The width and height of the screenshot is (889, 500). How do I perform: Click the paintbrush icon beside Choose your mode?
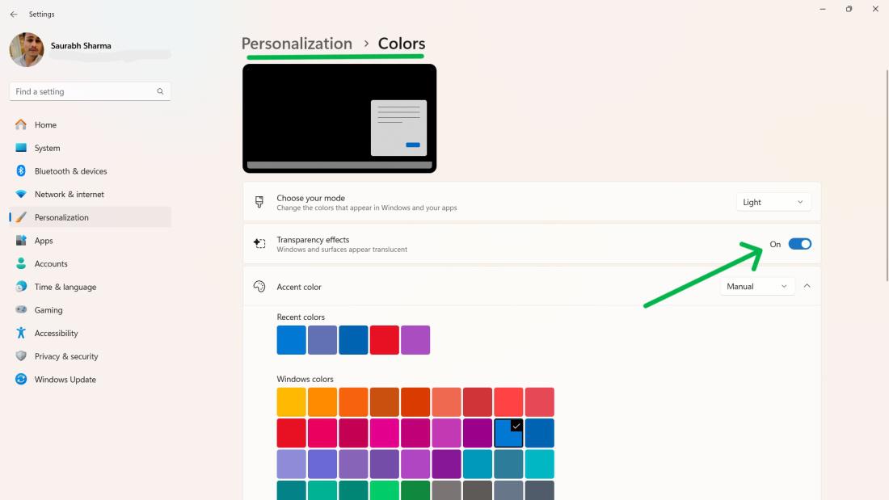259,202
